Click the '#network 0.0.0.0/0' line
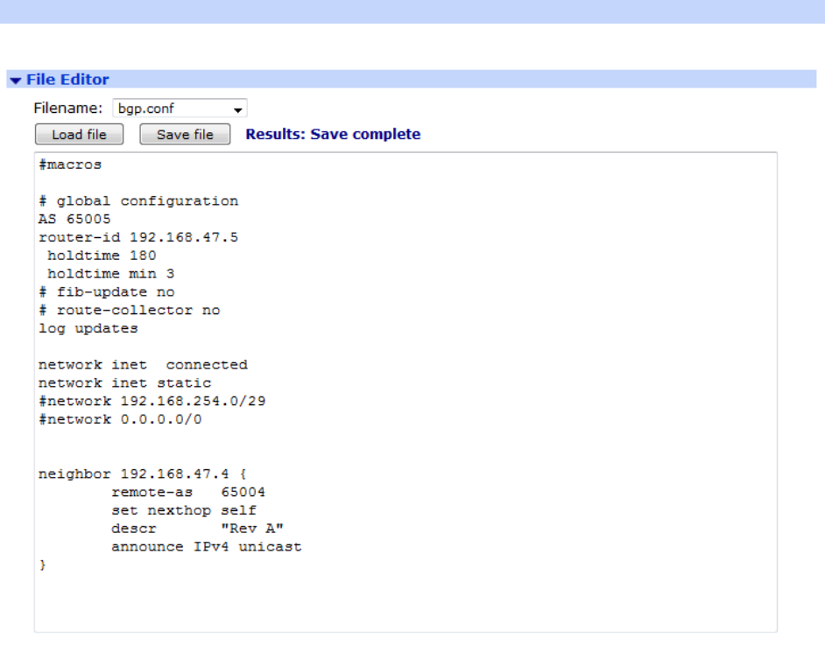 120,419
